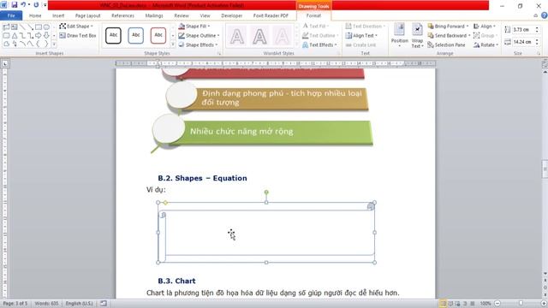Open Wrap Text options
The height and width of the screenshot is (308, 548).
(x=417, y=35)
